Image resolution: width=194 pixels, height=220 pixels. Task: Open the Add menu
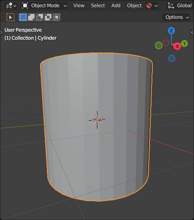[116, 6]
